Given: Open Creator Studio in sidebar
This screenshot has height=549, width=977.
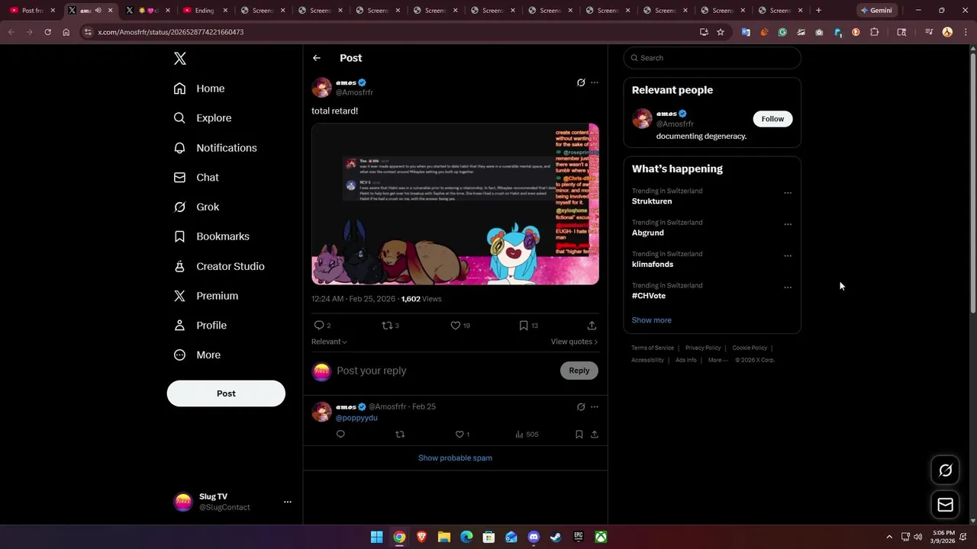Looking at the screenshot, I should coord(219,266).
